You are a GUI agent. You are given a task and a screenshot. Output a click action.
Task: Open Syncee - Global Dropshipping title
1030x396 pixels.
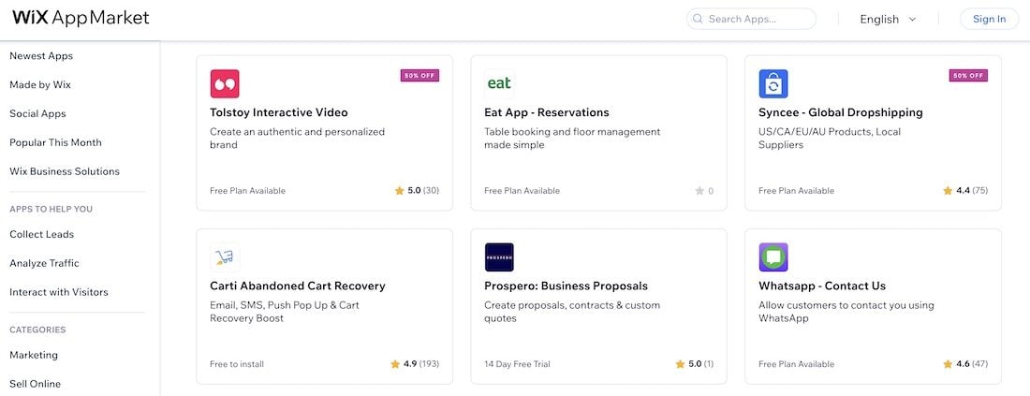pyautogui.click(x=840, y=112)
